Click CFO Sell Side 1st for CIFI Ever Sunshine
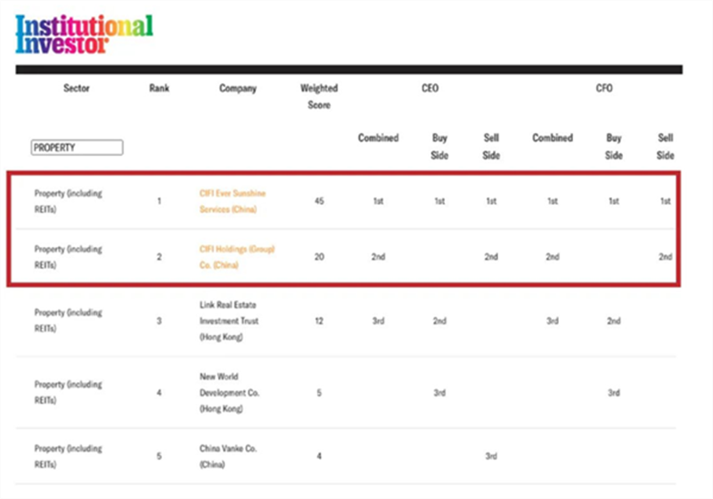The image size is (713, 499). click(665, 200)
